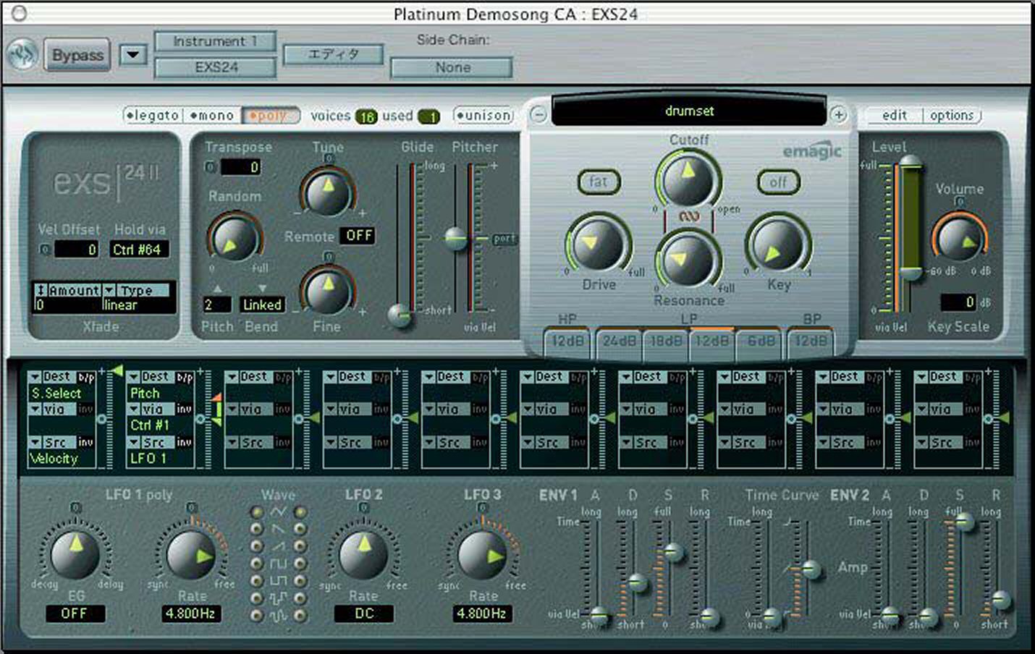
Task: Click the Pitcher slider handle
Action: tap(456, 237)
